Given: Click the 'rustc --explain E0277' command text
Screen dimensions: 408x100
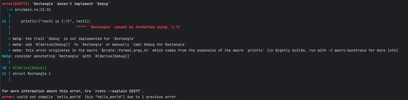Looking at the screenshot, I should click(122, 91).
